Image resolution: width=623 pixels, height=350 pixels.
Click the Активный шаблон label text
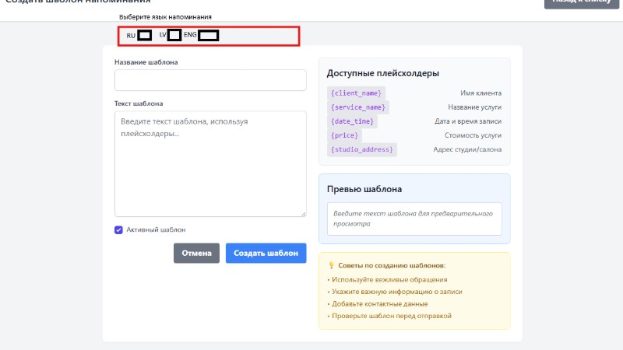pyautogui.click(x=156, y=229)
